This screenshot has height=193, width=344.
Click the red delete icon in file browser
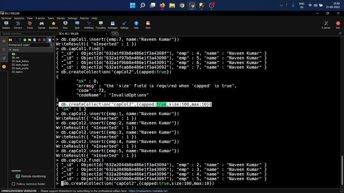[x=39, y=40]
